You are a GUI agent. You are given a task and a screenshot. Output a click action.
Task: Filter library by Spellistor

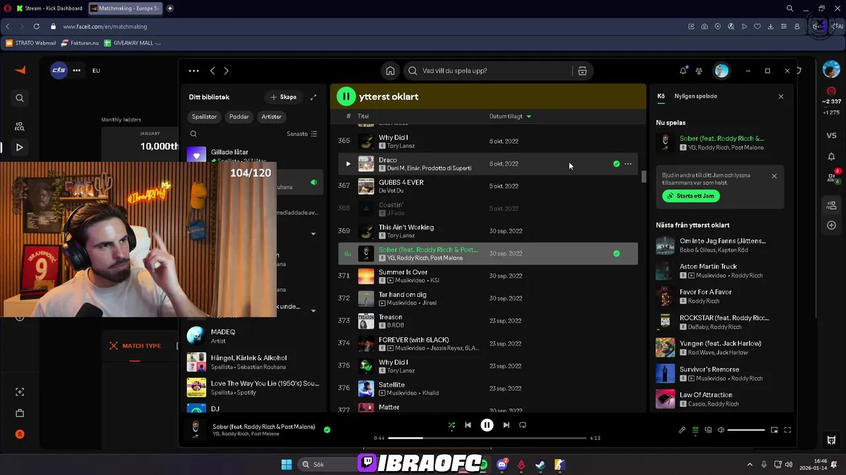pyautogui.click(x=204, y=117)
